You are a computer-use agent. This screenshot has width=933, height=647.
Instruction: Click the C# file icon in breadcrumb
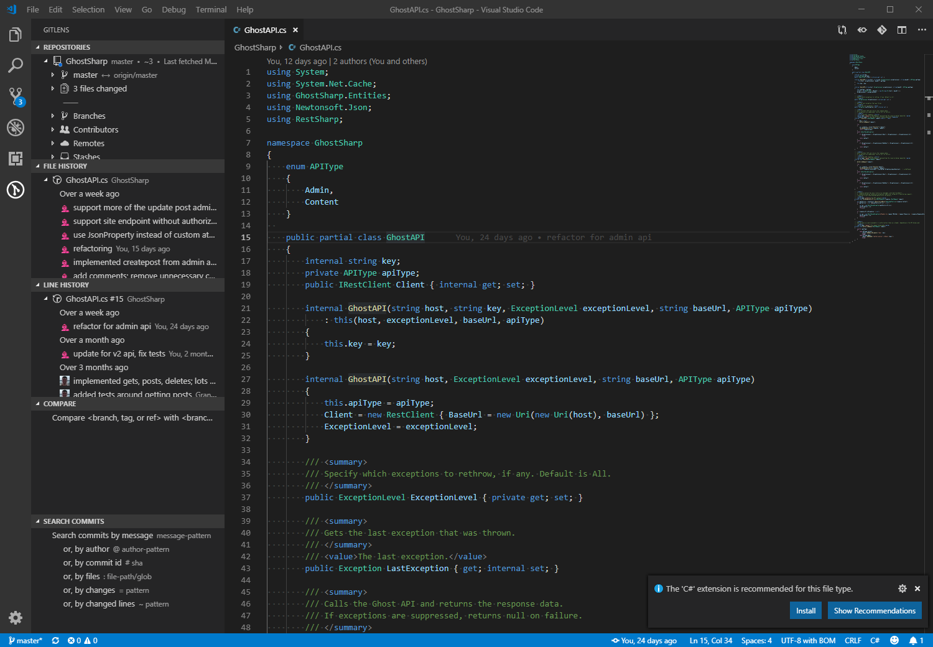tap(292, 47)
